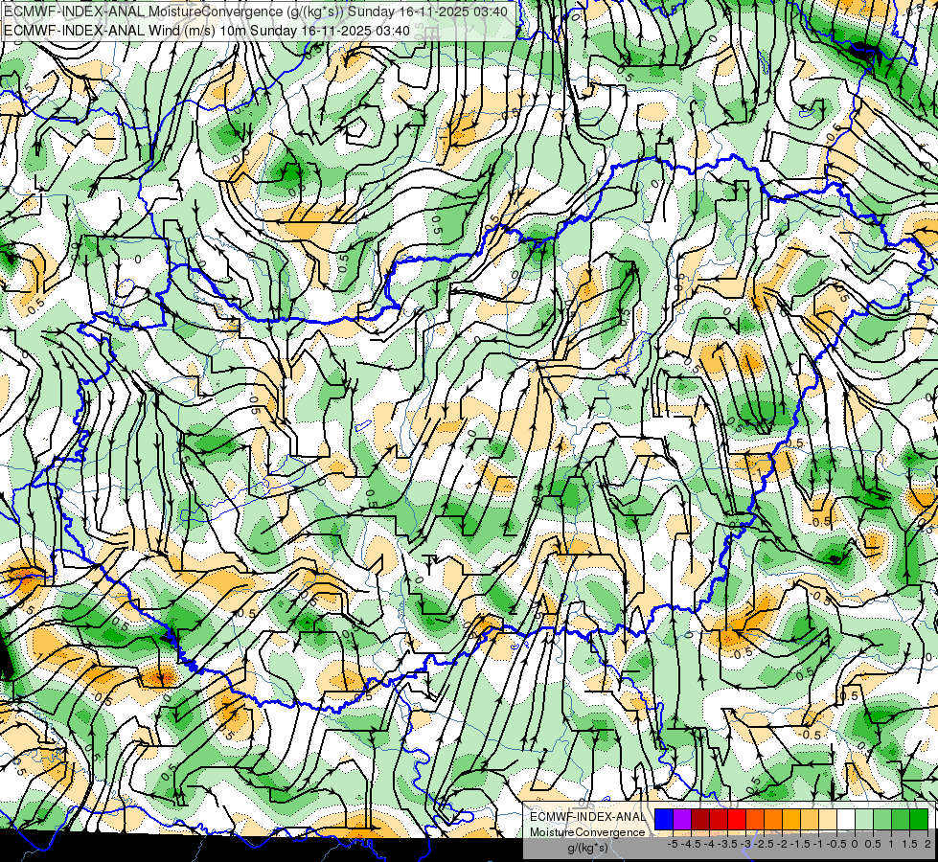Click the Wind (m/s) 10m title line
The width and height of the screenshot is (938, 862).
click(207, 31)
